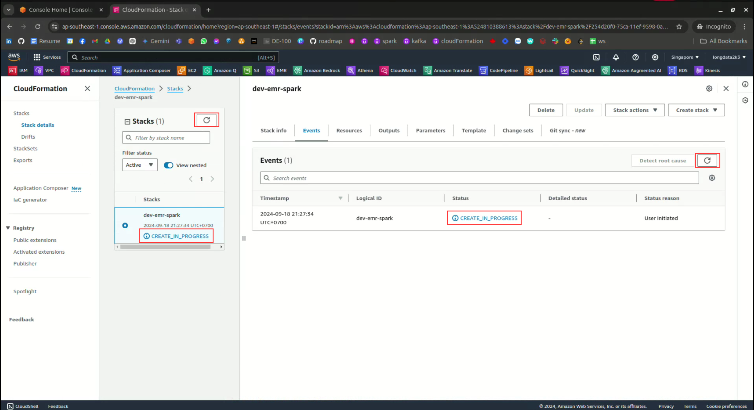Collapse the Stacks panel header checkbox icon
The image size is (754, 410).
pos(127,122)
